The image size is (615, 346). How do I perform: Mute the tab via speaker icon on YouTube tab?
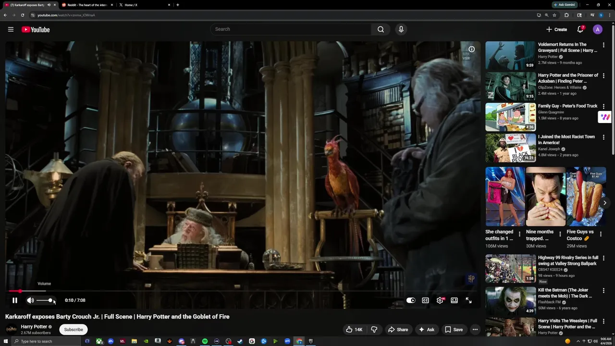pos(49,5)
